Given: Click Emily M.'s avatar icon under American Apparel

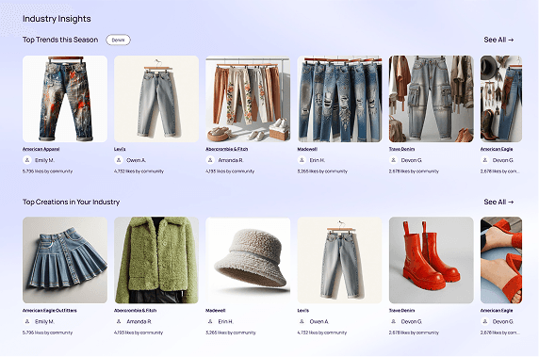Looking at the screenshot, I should point(26,160).
